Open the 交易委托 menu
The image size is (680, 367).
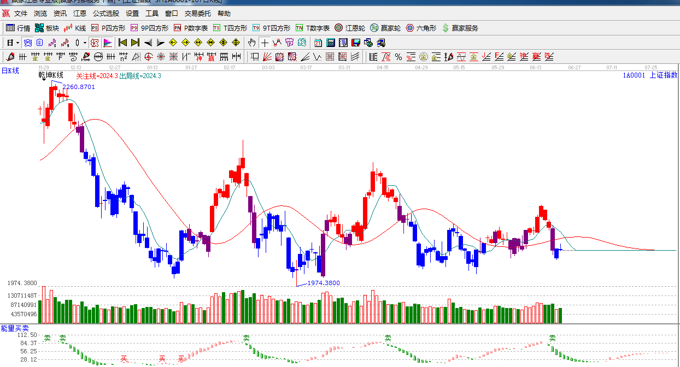[197, 14]
